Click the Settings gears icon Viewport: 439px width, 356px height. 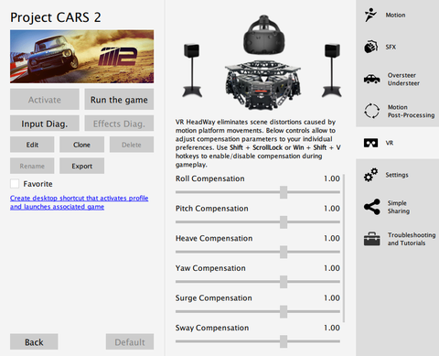click(370, 175)
